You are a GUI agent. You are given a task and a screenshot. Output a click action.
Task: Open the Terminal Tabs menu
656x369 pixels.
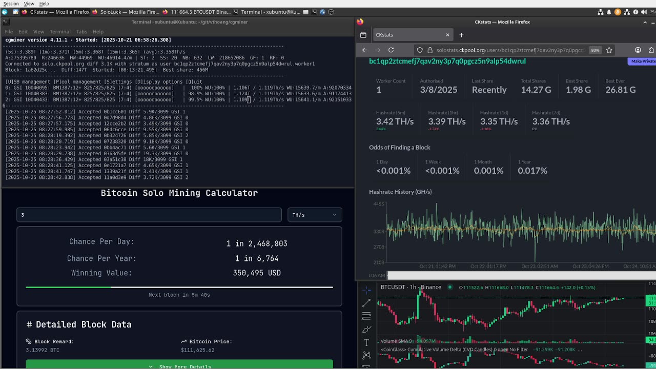[x=81, y=32]
